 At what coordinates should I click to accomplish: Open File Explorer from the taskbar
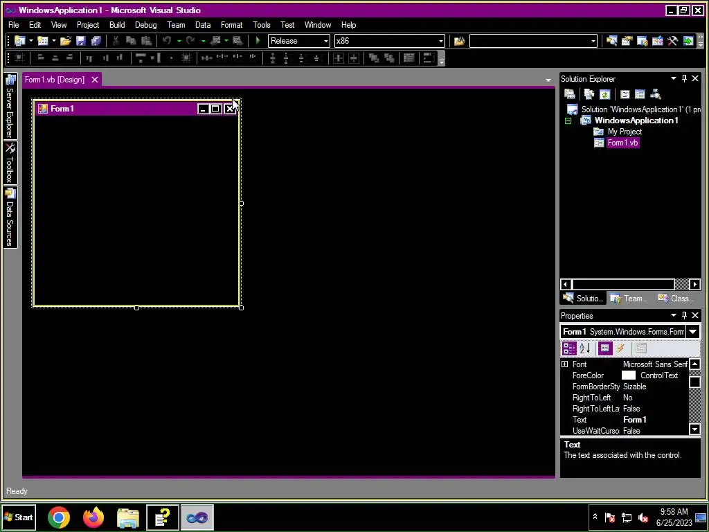pyautogui.click(x=128, y=517)
